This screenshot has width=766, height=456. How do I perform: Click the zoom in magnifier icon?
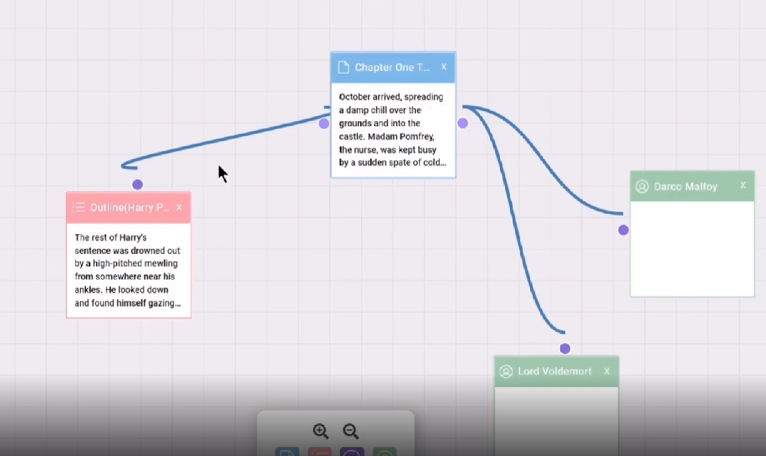pyautogui.click(x=321, y=432)
